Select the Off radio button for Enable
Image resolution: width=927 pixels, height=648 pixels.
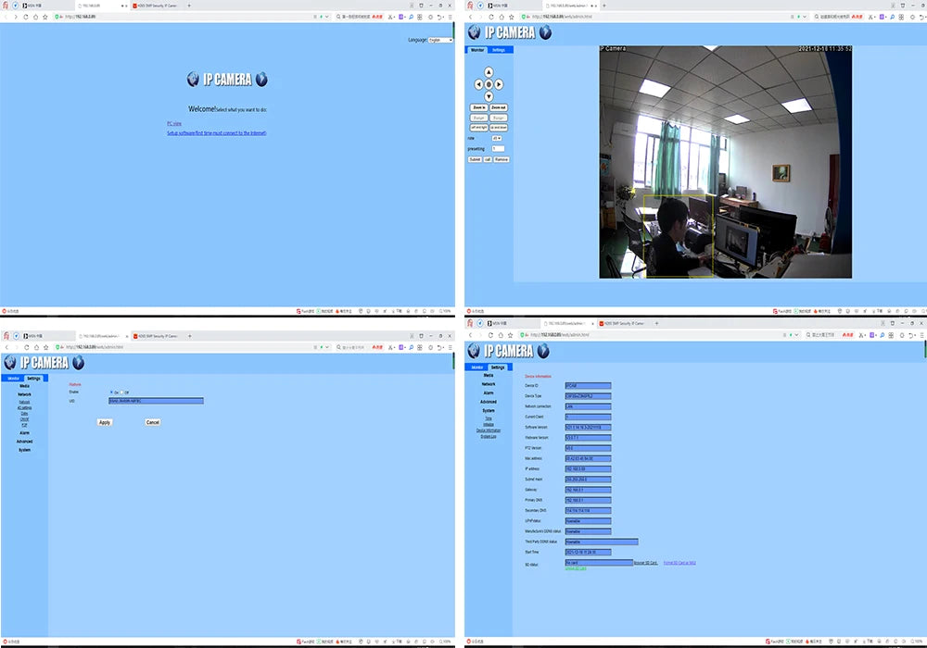tap(121, 392)
